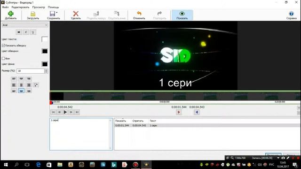
Task: Expand the Сохранить dropdown arrow
Action: (x=56, y=13)
